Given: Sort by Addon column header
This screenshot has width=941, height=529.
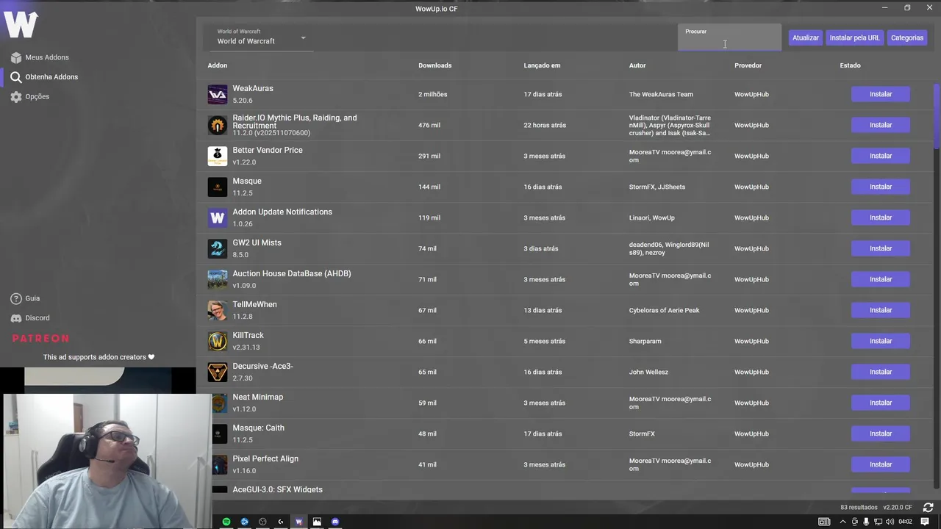Looking at the screenshot, I should (x=217, y=65).
